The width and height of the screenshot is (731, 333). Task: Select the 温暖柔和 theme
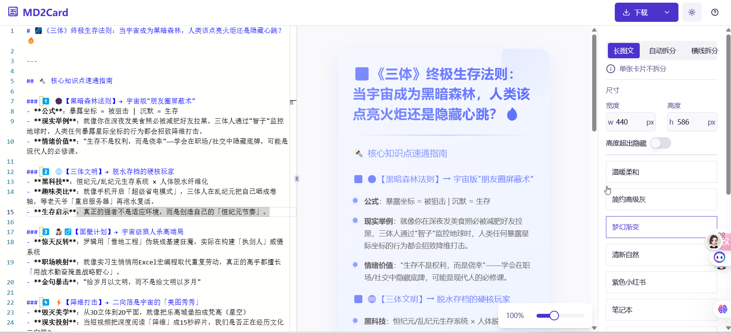(662, 172)
